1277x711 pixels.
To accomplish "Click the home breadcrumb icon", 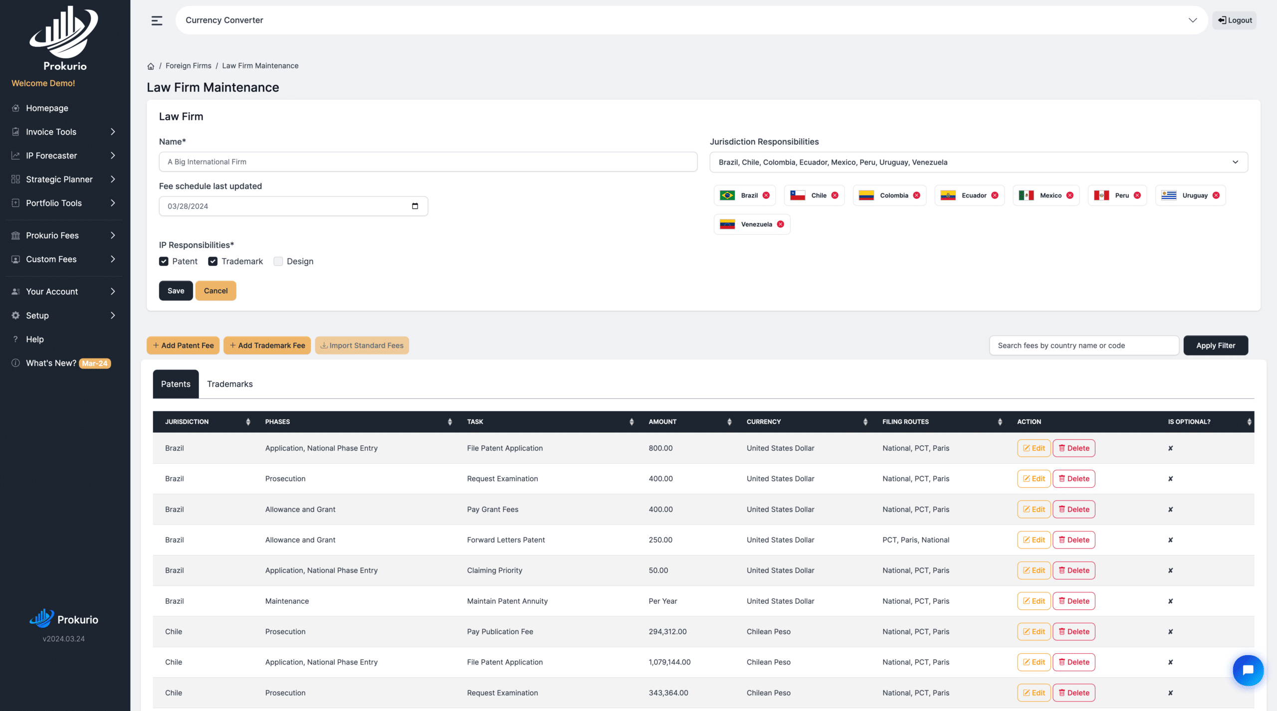I will coord(151,66).
